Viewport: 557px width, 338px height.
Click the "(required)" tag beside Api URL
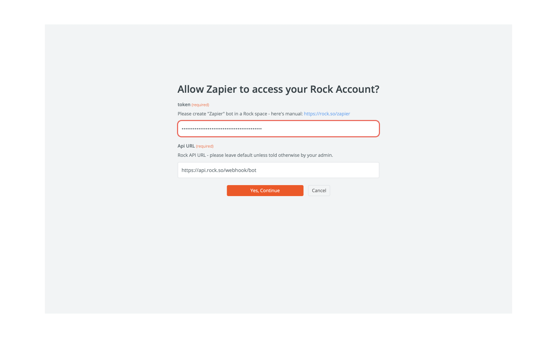coord(205,146)
